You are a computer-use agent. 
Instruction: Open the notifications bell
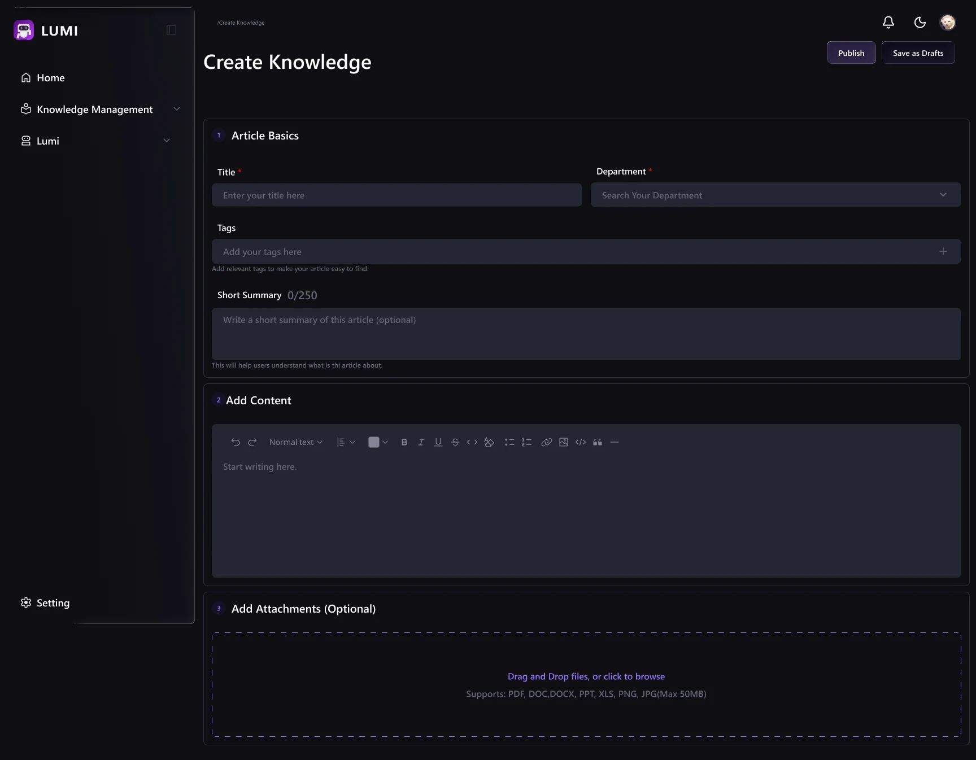888,22
